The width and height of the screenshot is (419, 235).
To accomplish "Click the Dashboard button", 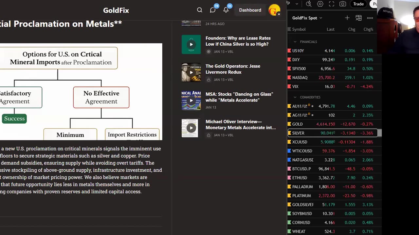I will (x=250, y=10).
